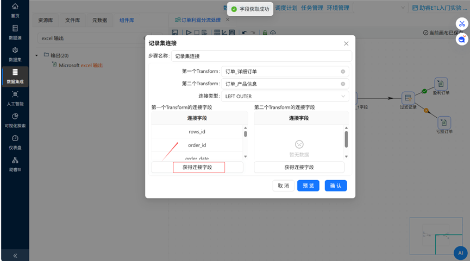Collapse the 输出(20) tree folder
This screenshot has height=261, width=470.
click(x=36, y=55)
